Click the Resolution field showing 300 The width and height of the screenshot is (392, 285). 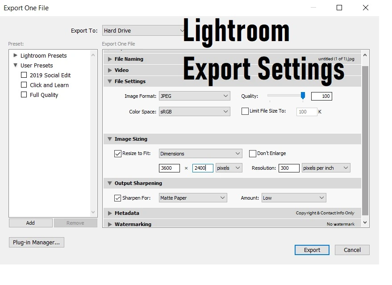click(x=289, y=168)
